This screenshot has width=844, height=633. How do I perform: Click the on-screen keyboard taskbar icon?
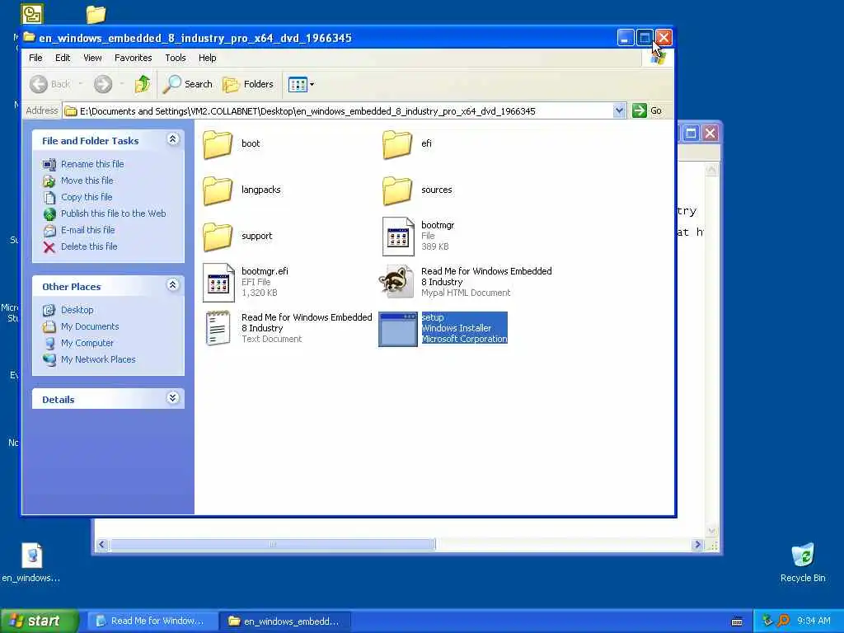coord(737,621)
